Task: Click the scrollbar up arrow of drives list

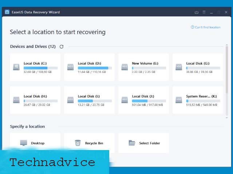Action: [x=227, y=45]
